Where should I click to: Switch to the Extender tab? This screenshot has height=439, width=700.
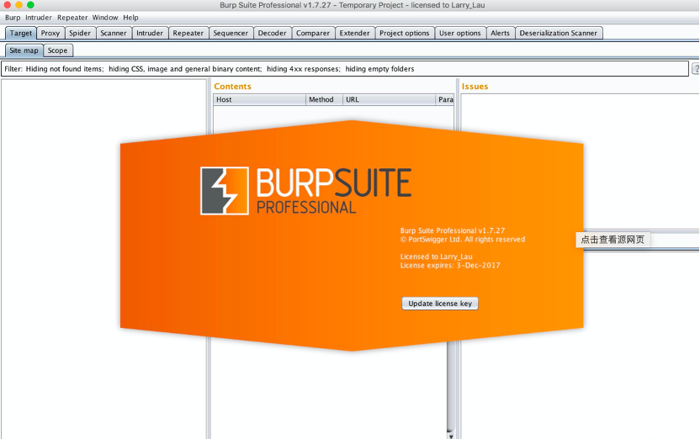354,33
